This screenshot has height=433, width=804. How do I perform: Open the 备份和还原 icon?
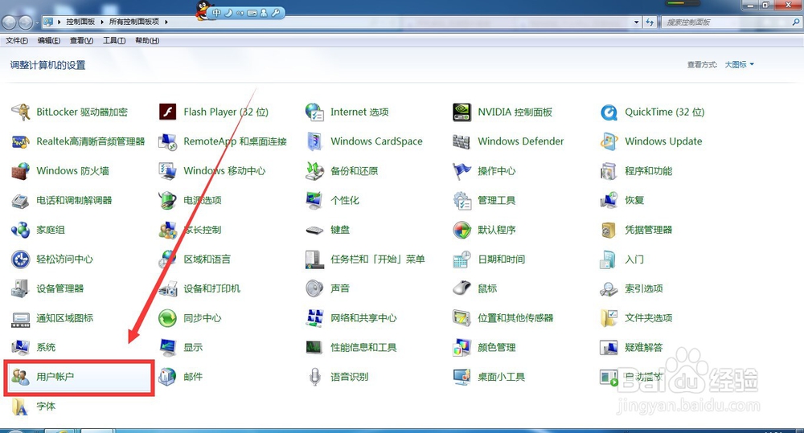click(314, 170)
